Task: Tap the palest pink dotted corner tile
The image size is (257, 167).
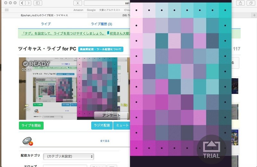Action: pos(136,10)
